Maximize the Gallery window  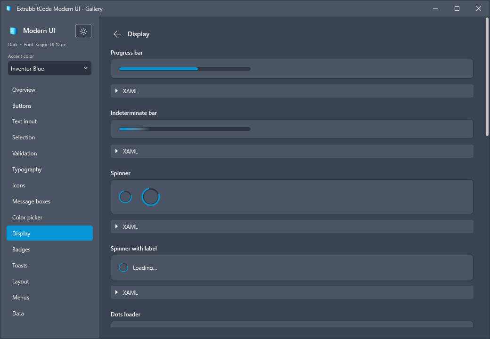(457, 8)
